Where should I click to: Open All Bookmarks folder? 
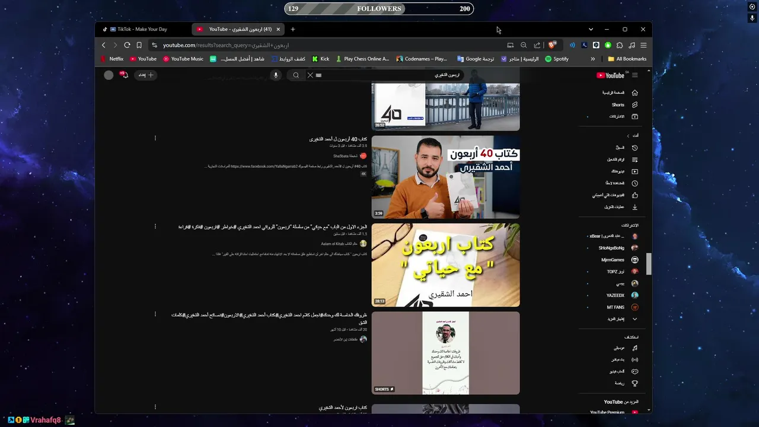(627, 59)
